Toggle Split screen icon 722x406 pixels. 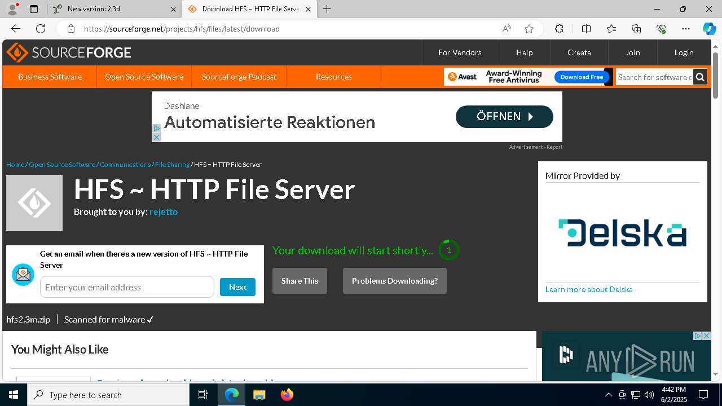pyautogui.click(x=586, y=29)
